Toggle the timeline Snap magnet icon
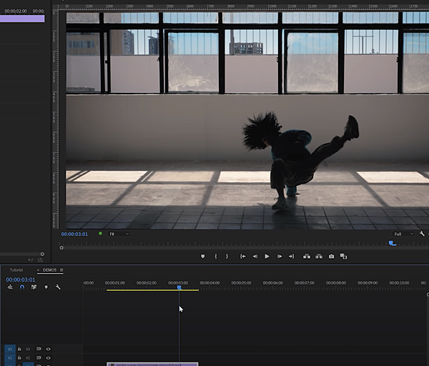Image resolution: width=429 pixels, height=366 pixels. [x=22, y=287]
